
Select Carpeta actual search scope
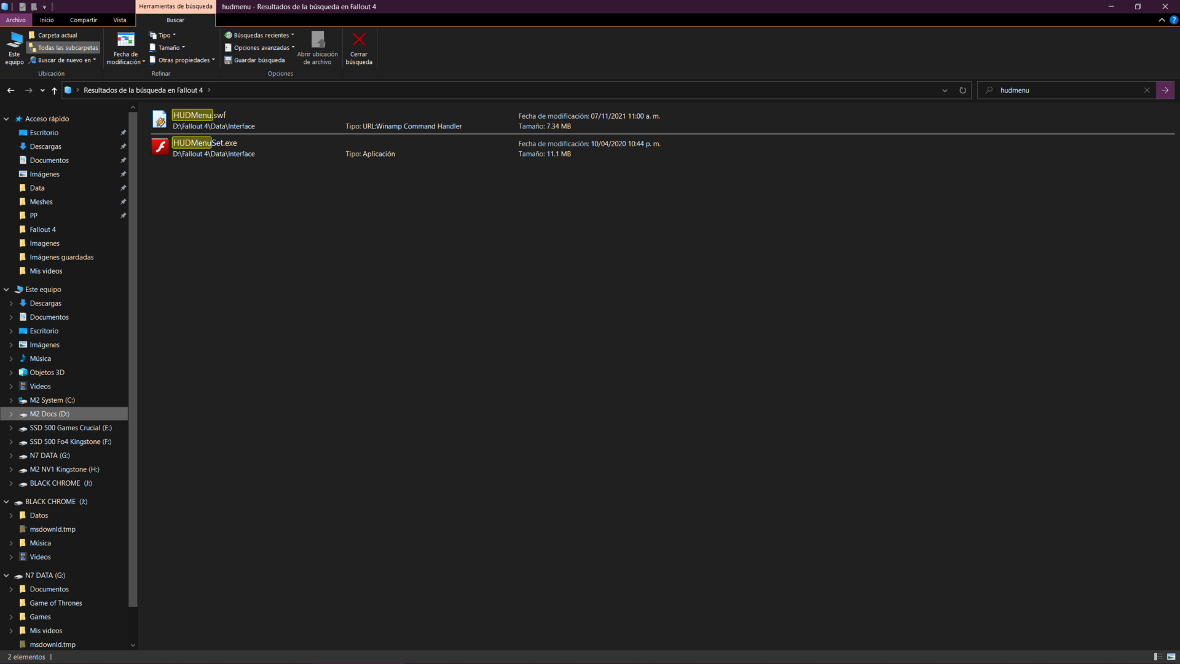pos(53,35)
